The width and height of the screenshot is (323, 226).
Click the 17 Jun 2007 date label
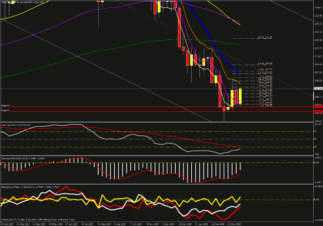(71, 224)
